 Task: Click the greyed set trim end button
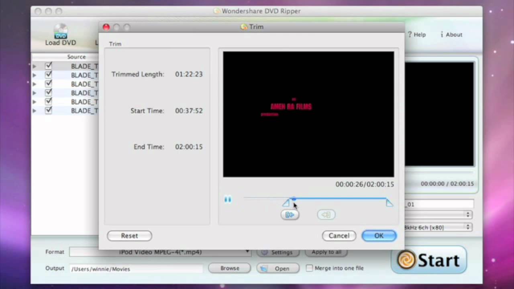326,215
